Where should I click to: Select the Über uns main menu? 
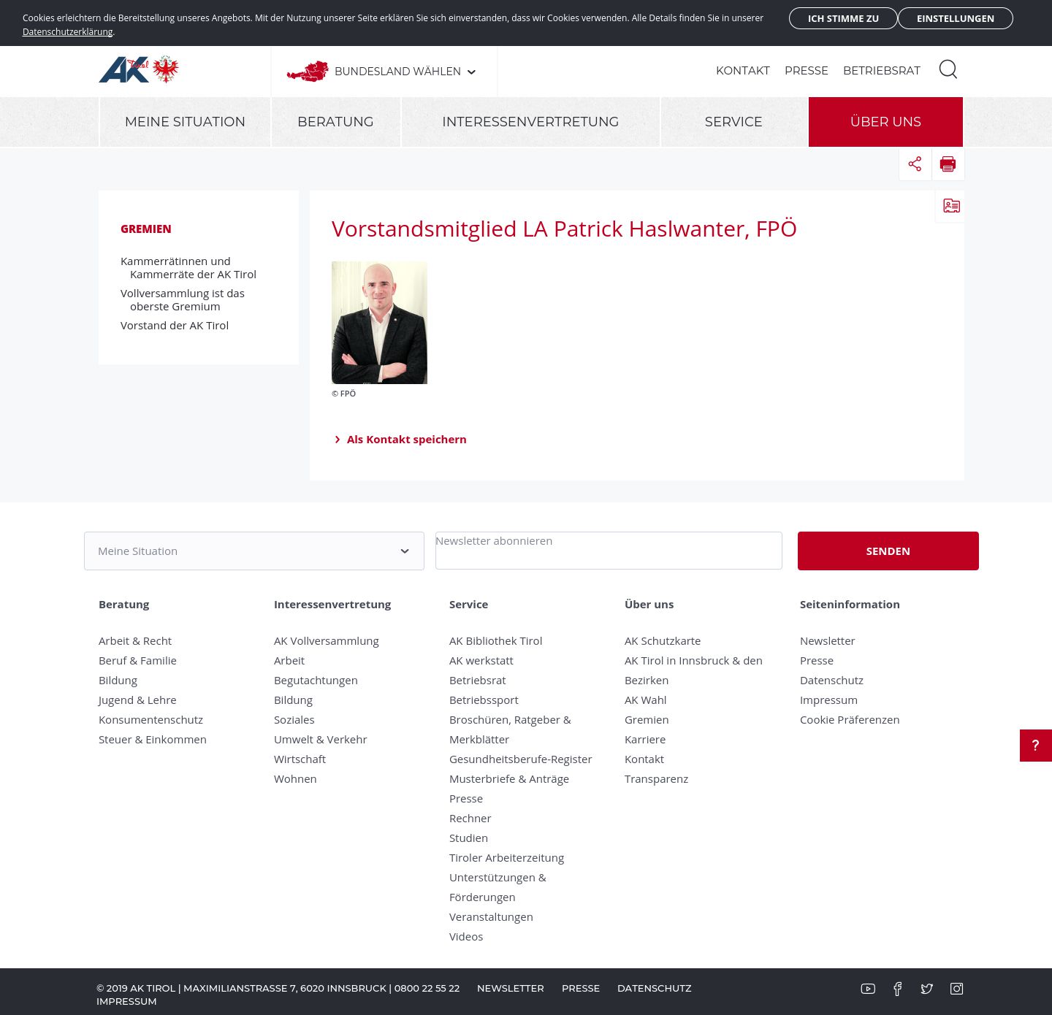point(885,122)
